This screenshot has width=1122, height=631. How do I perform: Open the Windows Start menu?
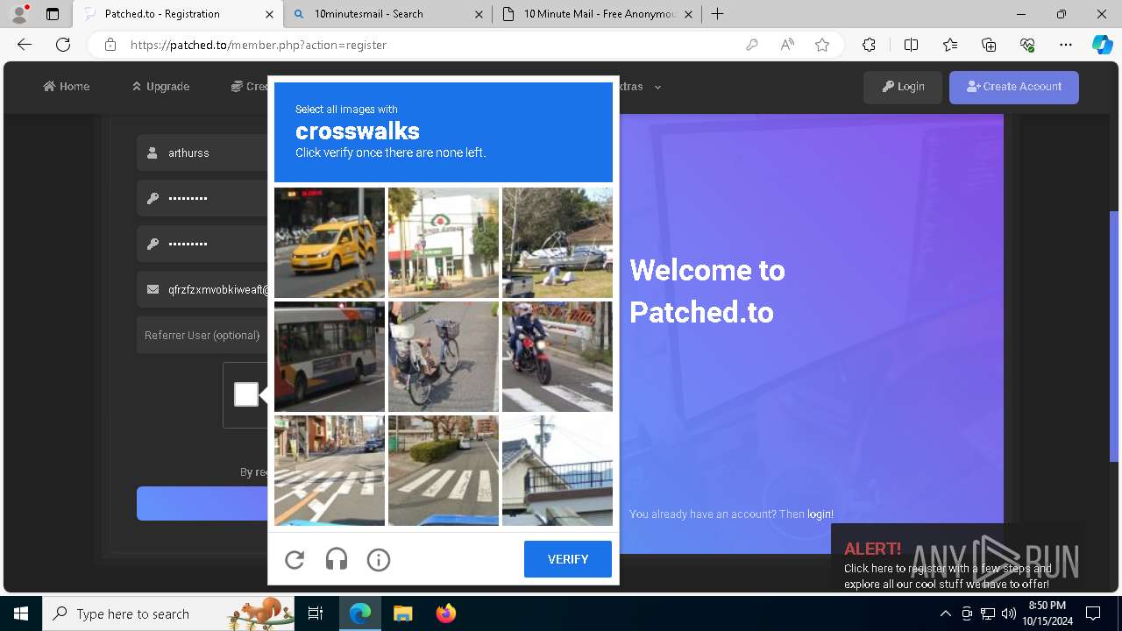pyautogui.click(x=21, y=613)
